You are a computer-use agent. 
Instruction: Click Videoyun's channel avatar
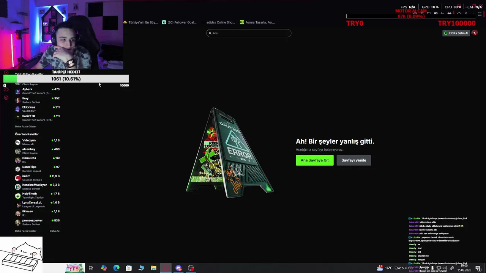pos(17,142)
